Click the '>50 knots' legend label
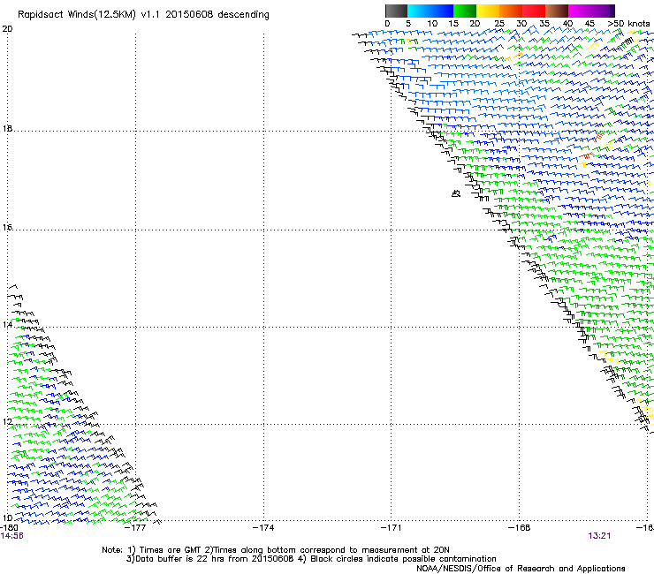This screenshot has width=654, height=574. click(628, 24)
